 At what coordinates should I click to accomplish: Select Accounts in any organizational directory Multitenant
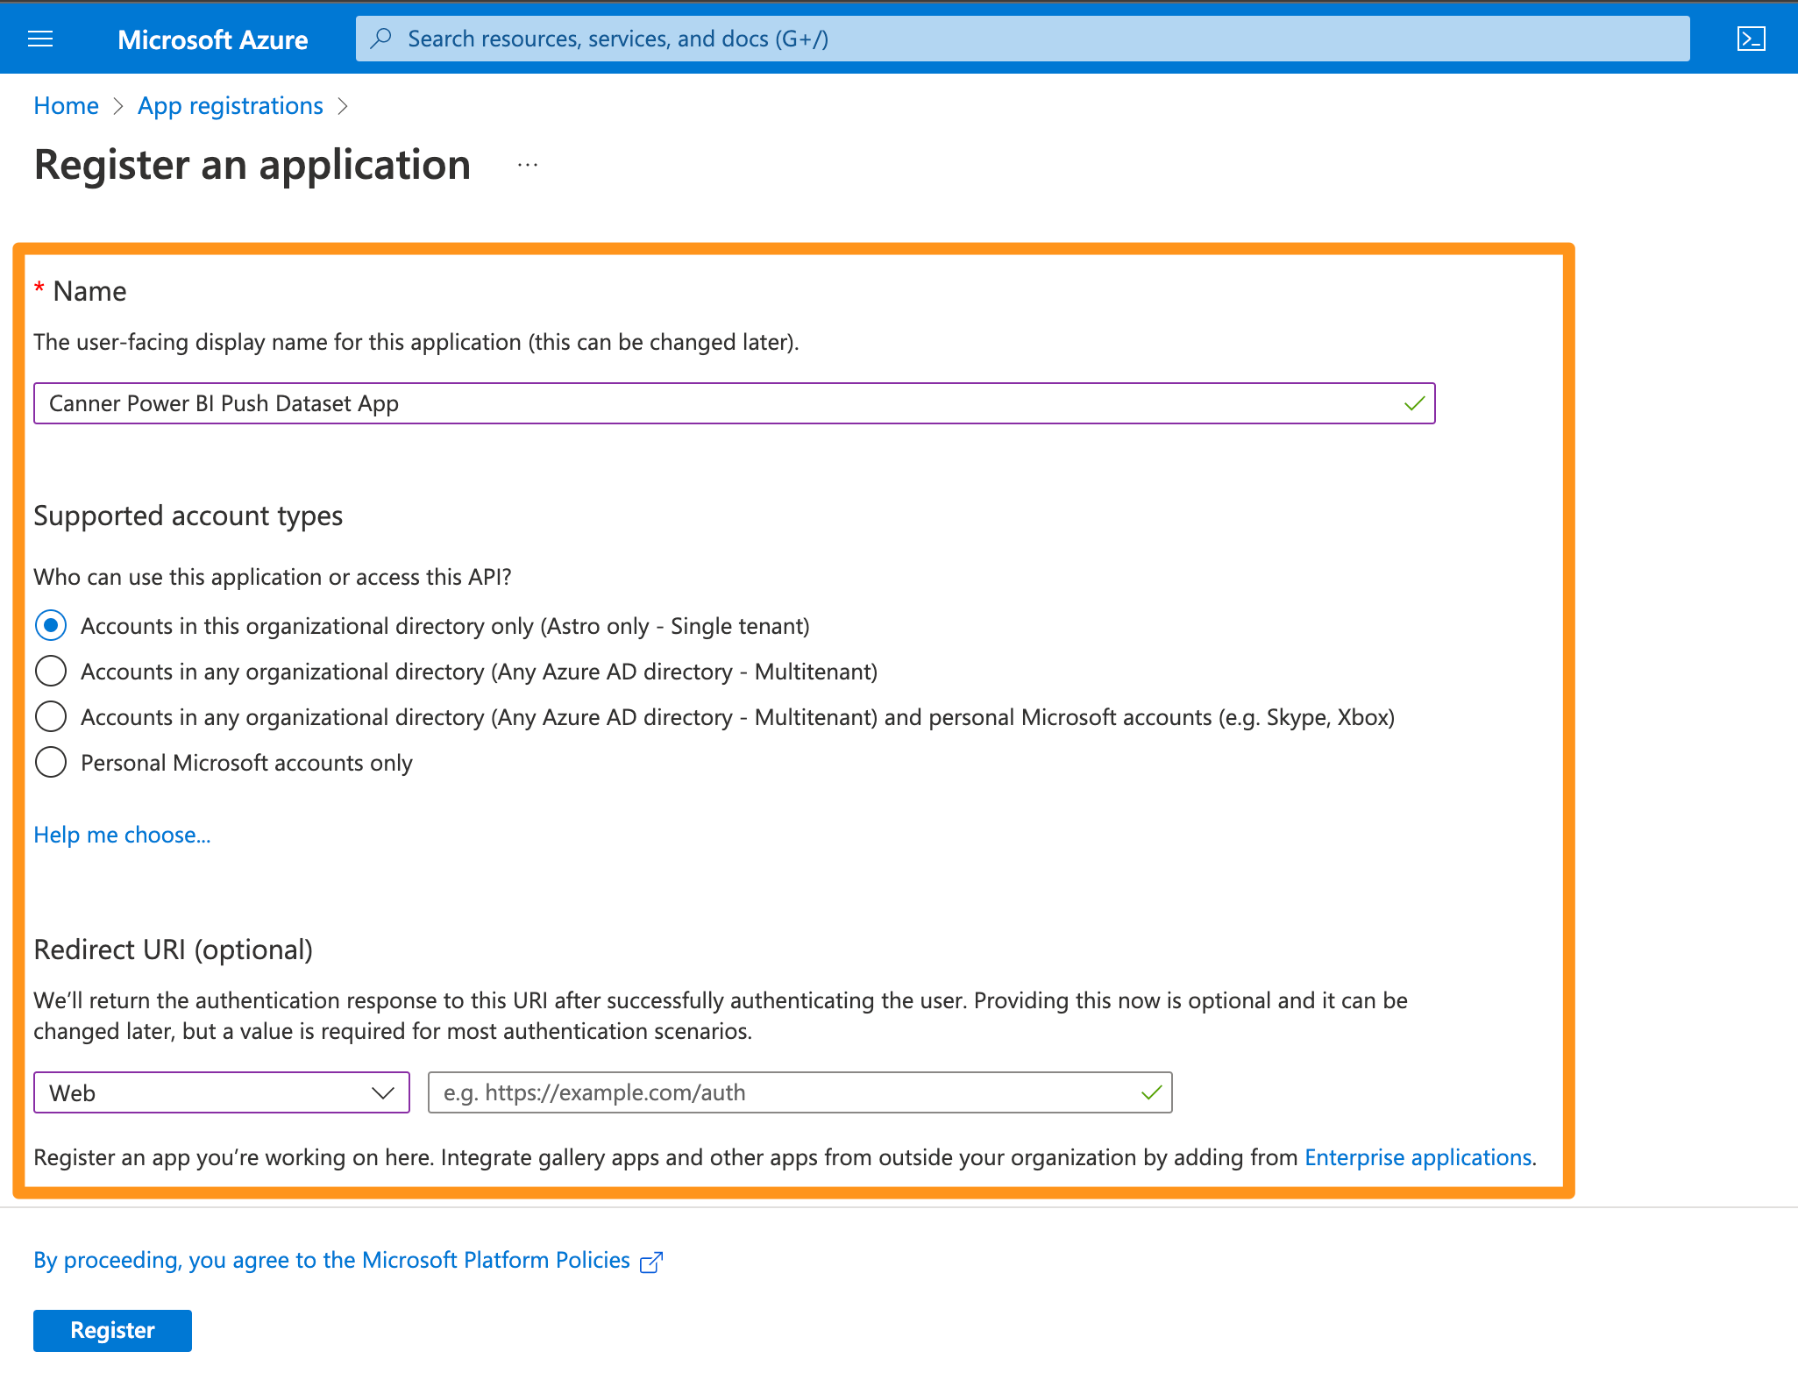(x=51, y=672)
